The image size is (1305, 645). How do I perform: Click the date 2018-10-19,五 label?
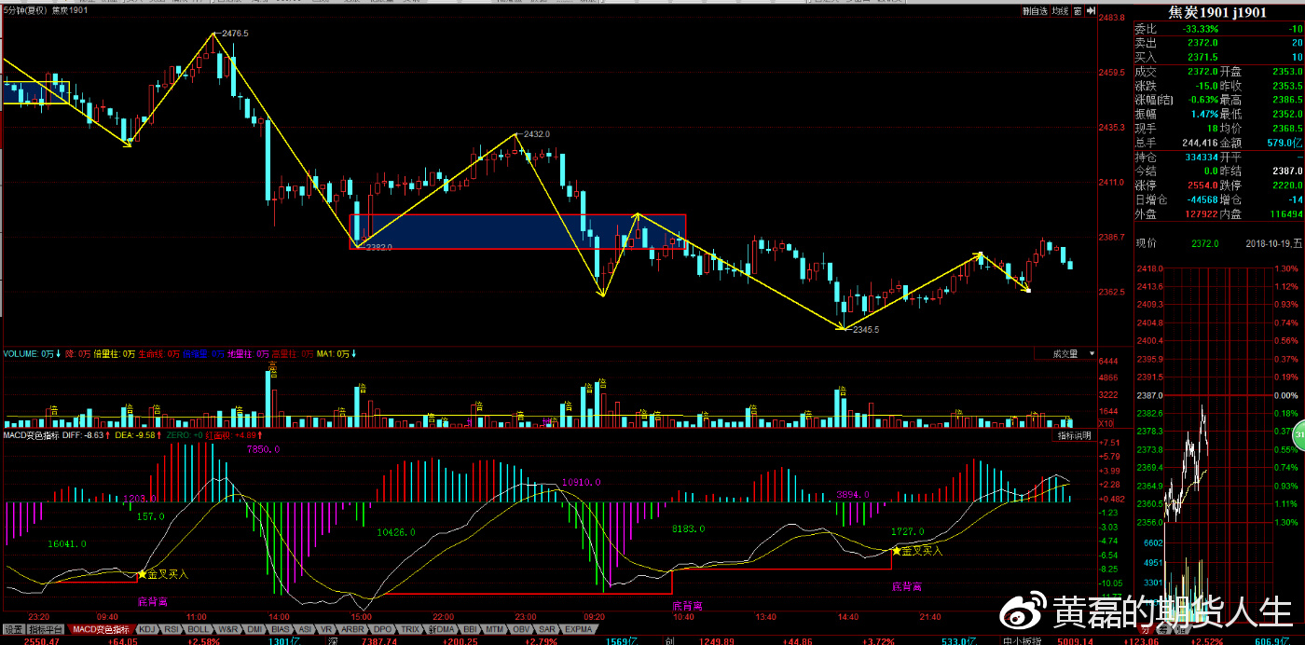pos(1273,244)
